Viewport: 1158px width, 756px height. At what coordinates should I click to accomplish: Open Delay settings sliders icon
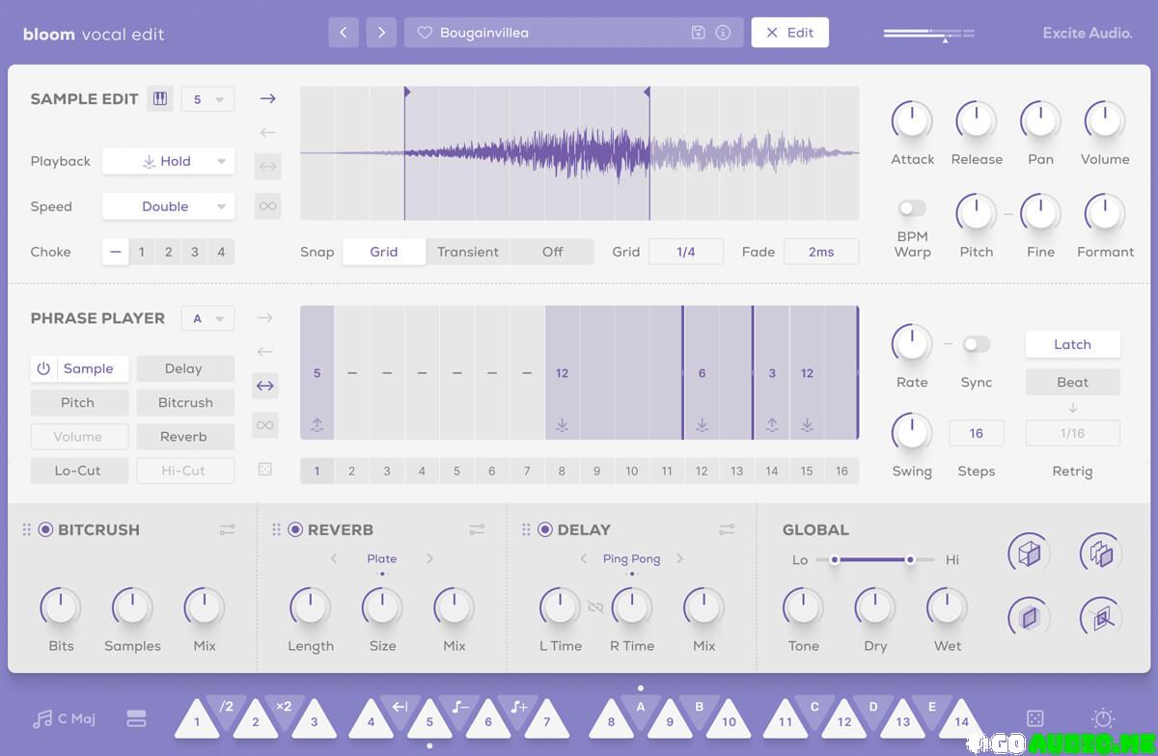(727, 529)
